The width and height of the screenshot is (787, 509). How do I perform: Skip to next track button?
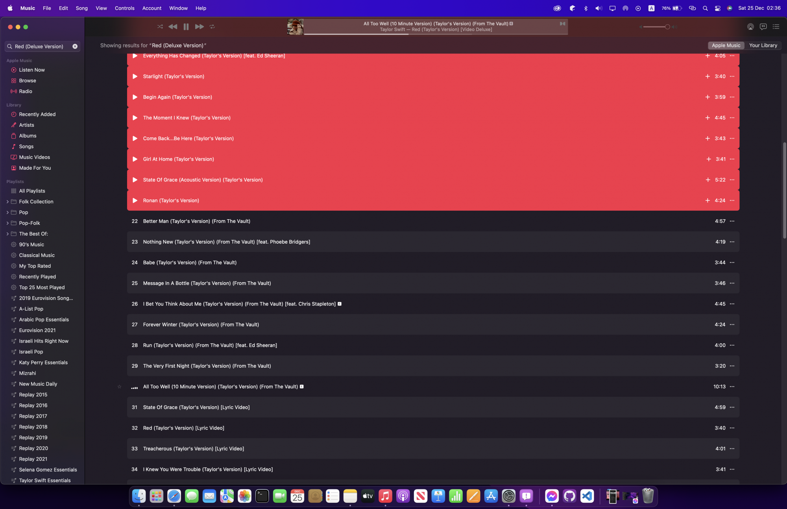[199, 27]
